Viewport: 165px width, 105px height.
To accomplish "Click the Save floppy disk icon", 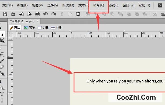I will 5,14.
